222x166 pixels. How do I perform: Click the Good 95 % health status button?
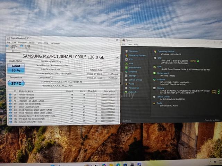pos(16,68)
